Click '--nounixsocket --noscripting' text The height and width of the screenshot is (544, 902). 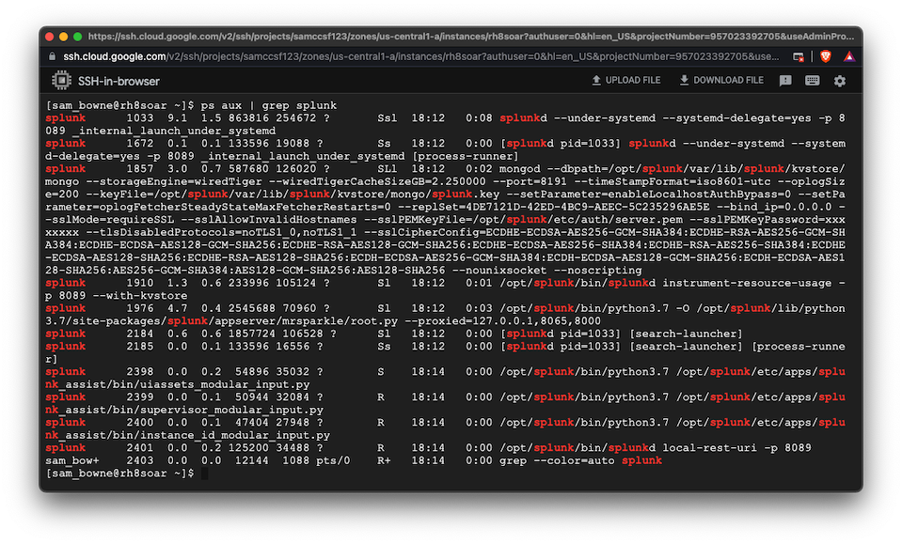pos(547,270)
